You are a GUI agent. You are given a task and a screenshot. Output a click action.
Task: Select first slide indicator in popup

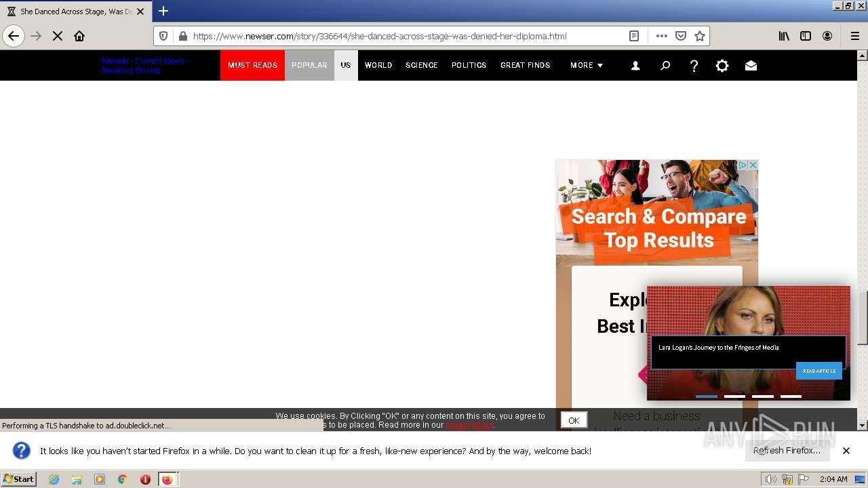click(x=707, y=396)
